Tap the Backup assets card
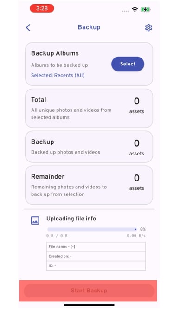174x310 pixels. [89, 147]
